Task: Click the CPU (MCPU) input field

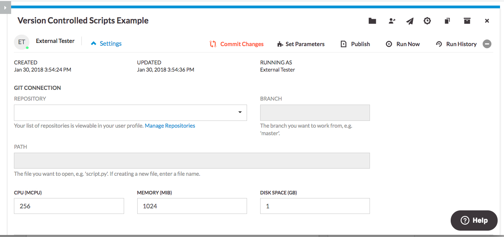Action: [x=69, y=206]
